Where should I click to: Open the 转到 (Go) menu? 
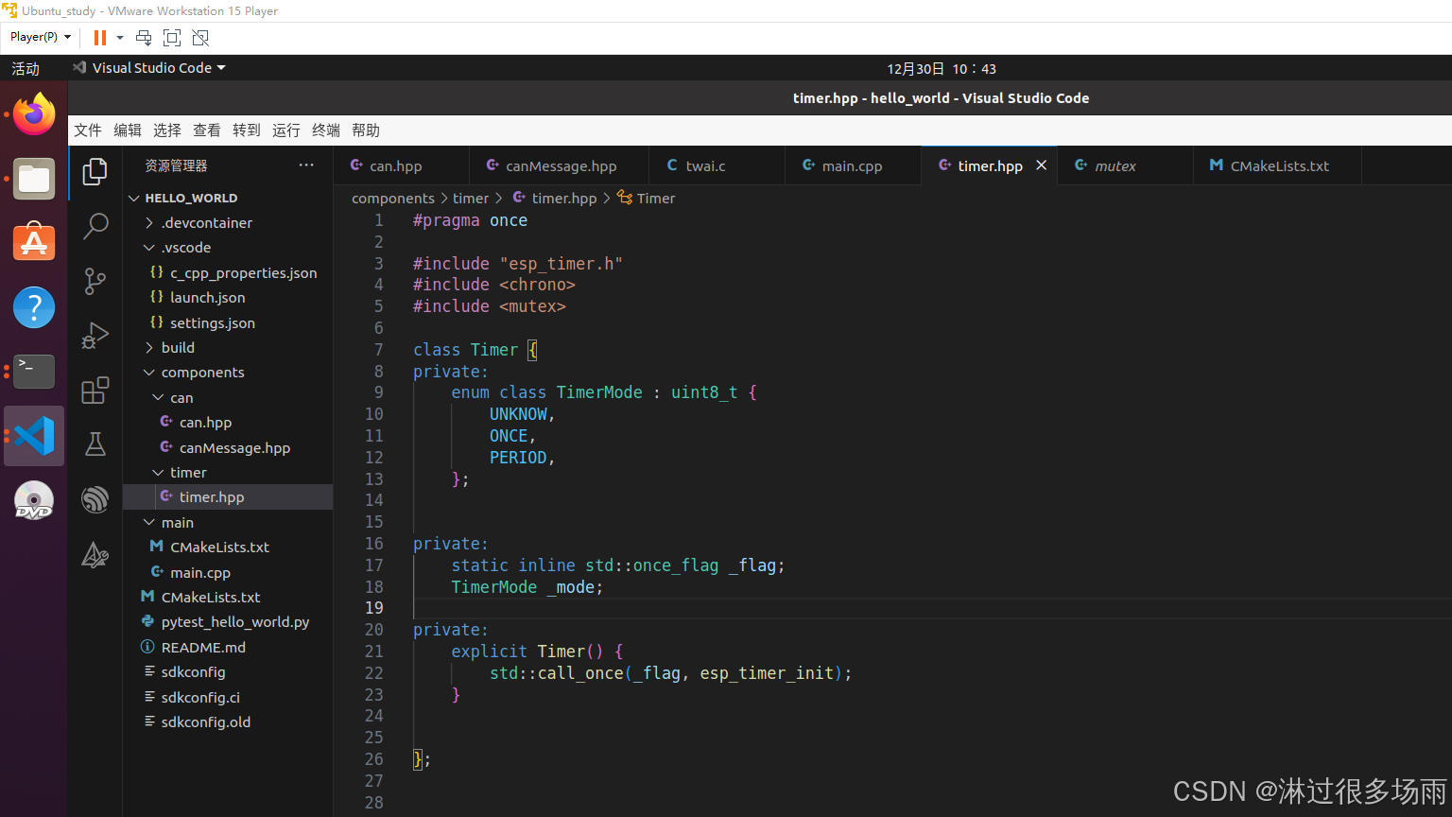tap(247, 130)
